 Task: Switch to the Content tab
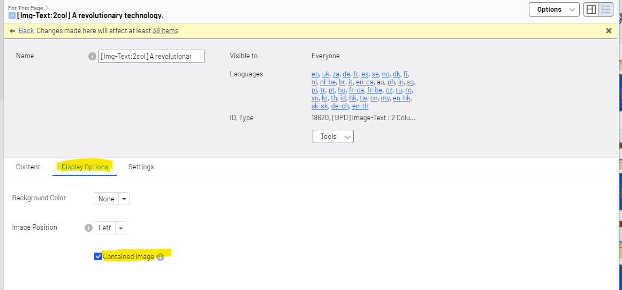(28, 167)
